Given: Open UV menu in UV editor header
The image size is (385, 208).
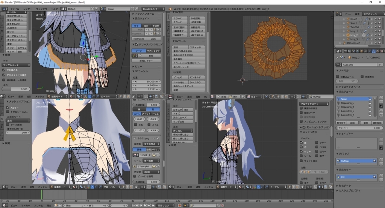Looking at the screenshot, I should [206, 97].
